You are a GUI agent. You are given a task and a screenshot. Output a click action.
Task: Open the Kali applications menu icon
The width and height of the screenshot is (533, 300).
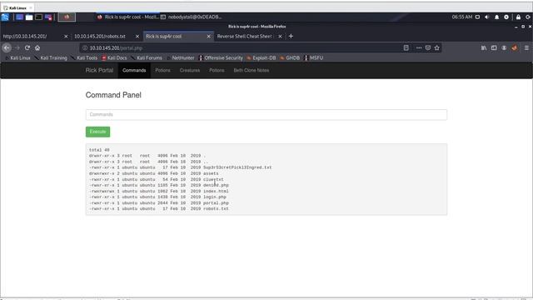tap(5, 17)
